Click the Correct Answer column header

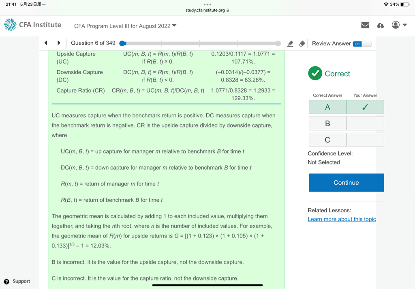click(327, 95)
